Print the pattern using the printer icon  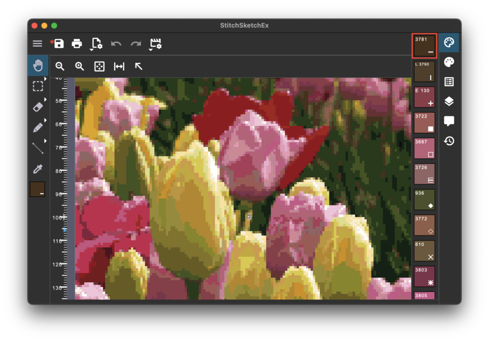click(77, 44)
